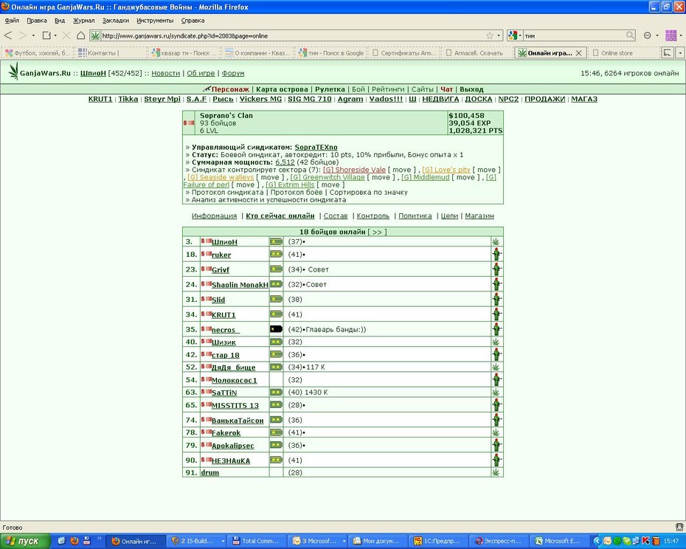686x549 pixels.
Task: Click the leaf icon in the ШпиоН row
Action: [496, 242]
